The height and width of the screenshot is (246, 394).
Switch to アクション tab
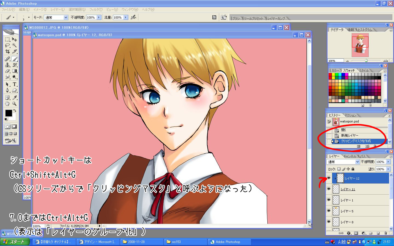click(x=350, y=115)
